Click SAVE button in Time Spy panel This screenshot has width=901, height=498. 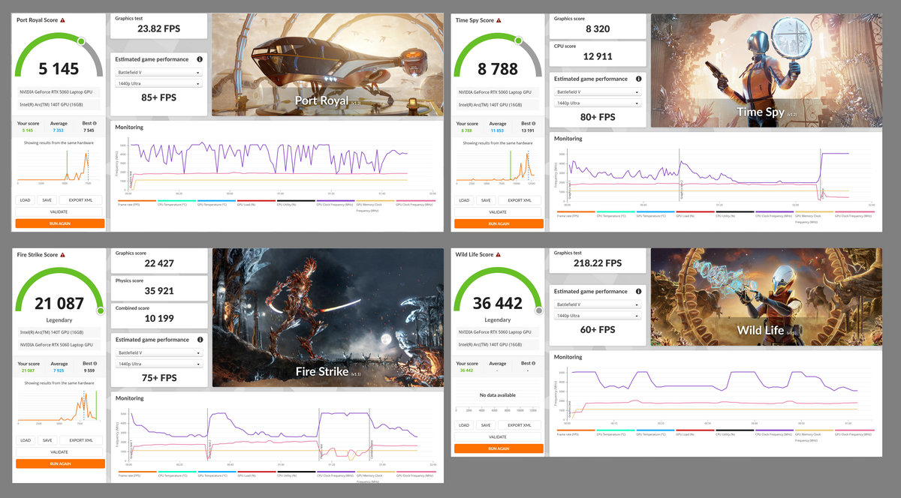click(486, 200)
